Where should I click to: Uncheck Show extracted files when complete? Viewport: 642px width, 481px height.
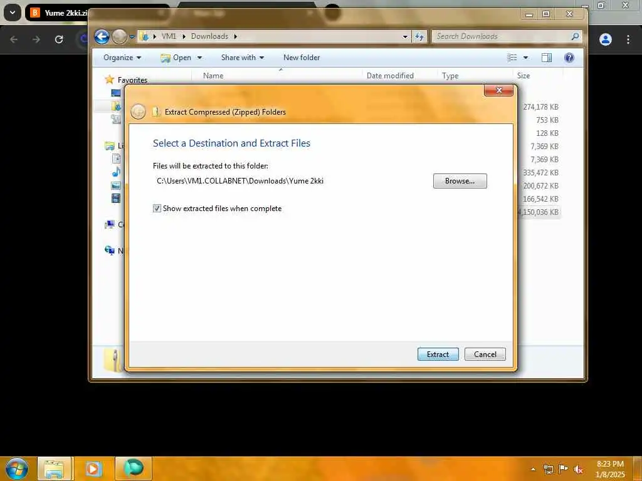pos(157,208)
